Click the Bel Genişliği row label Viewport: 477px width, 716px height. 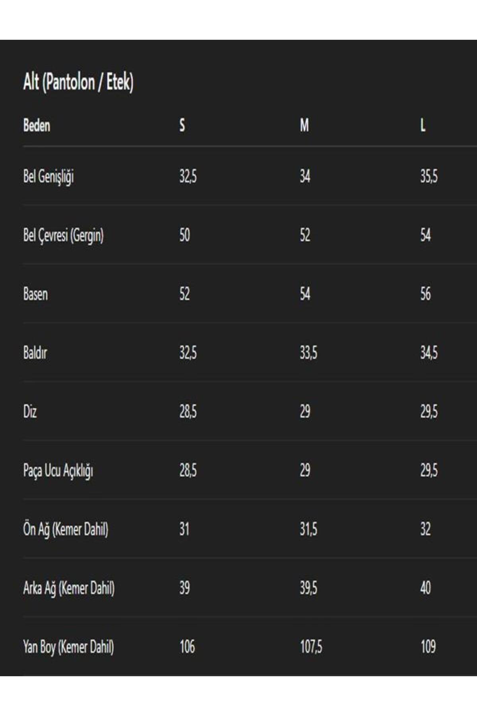pyautogui.click(x=48, y=176)
